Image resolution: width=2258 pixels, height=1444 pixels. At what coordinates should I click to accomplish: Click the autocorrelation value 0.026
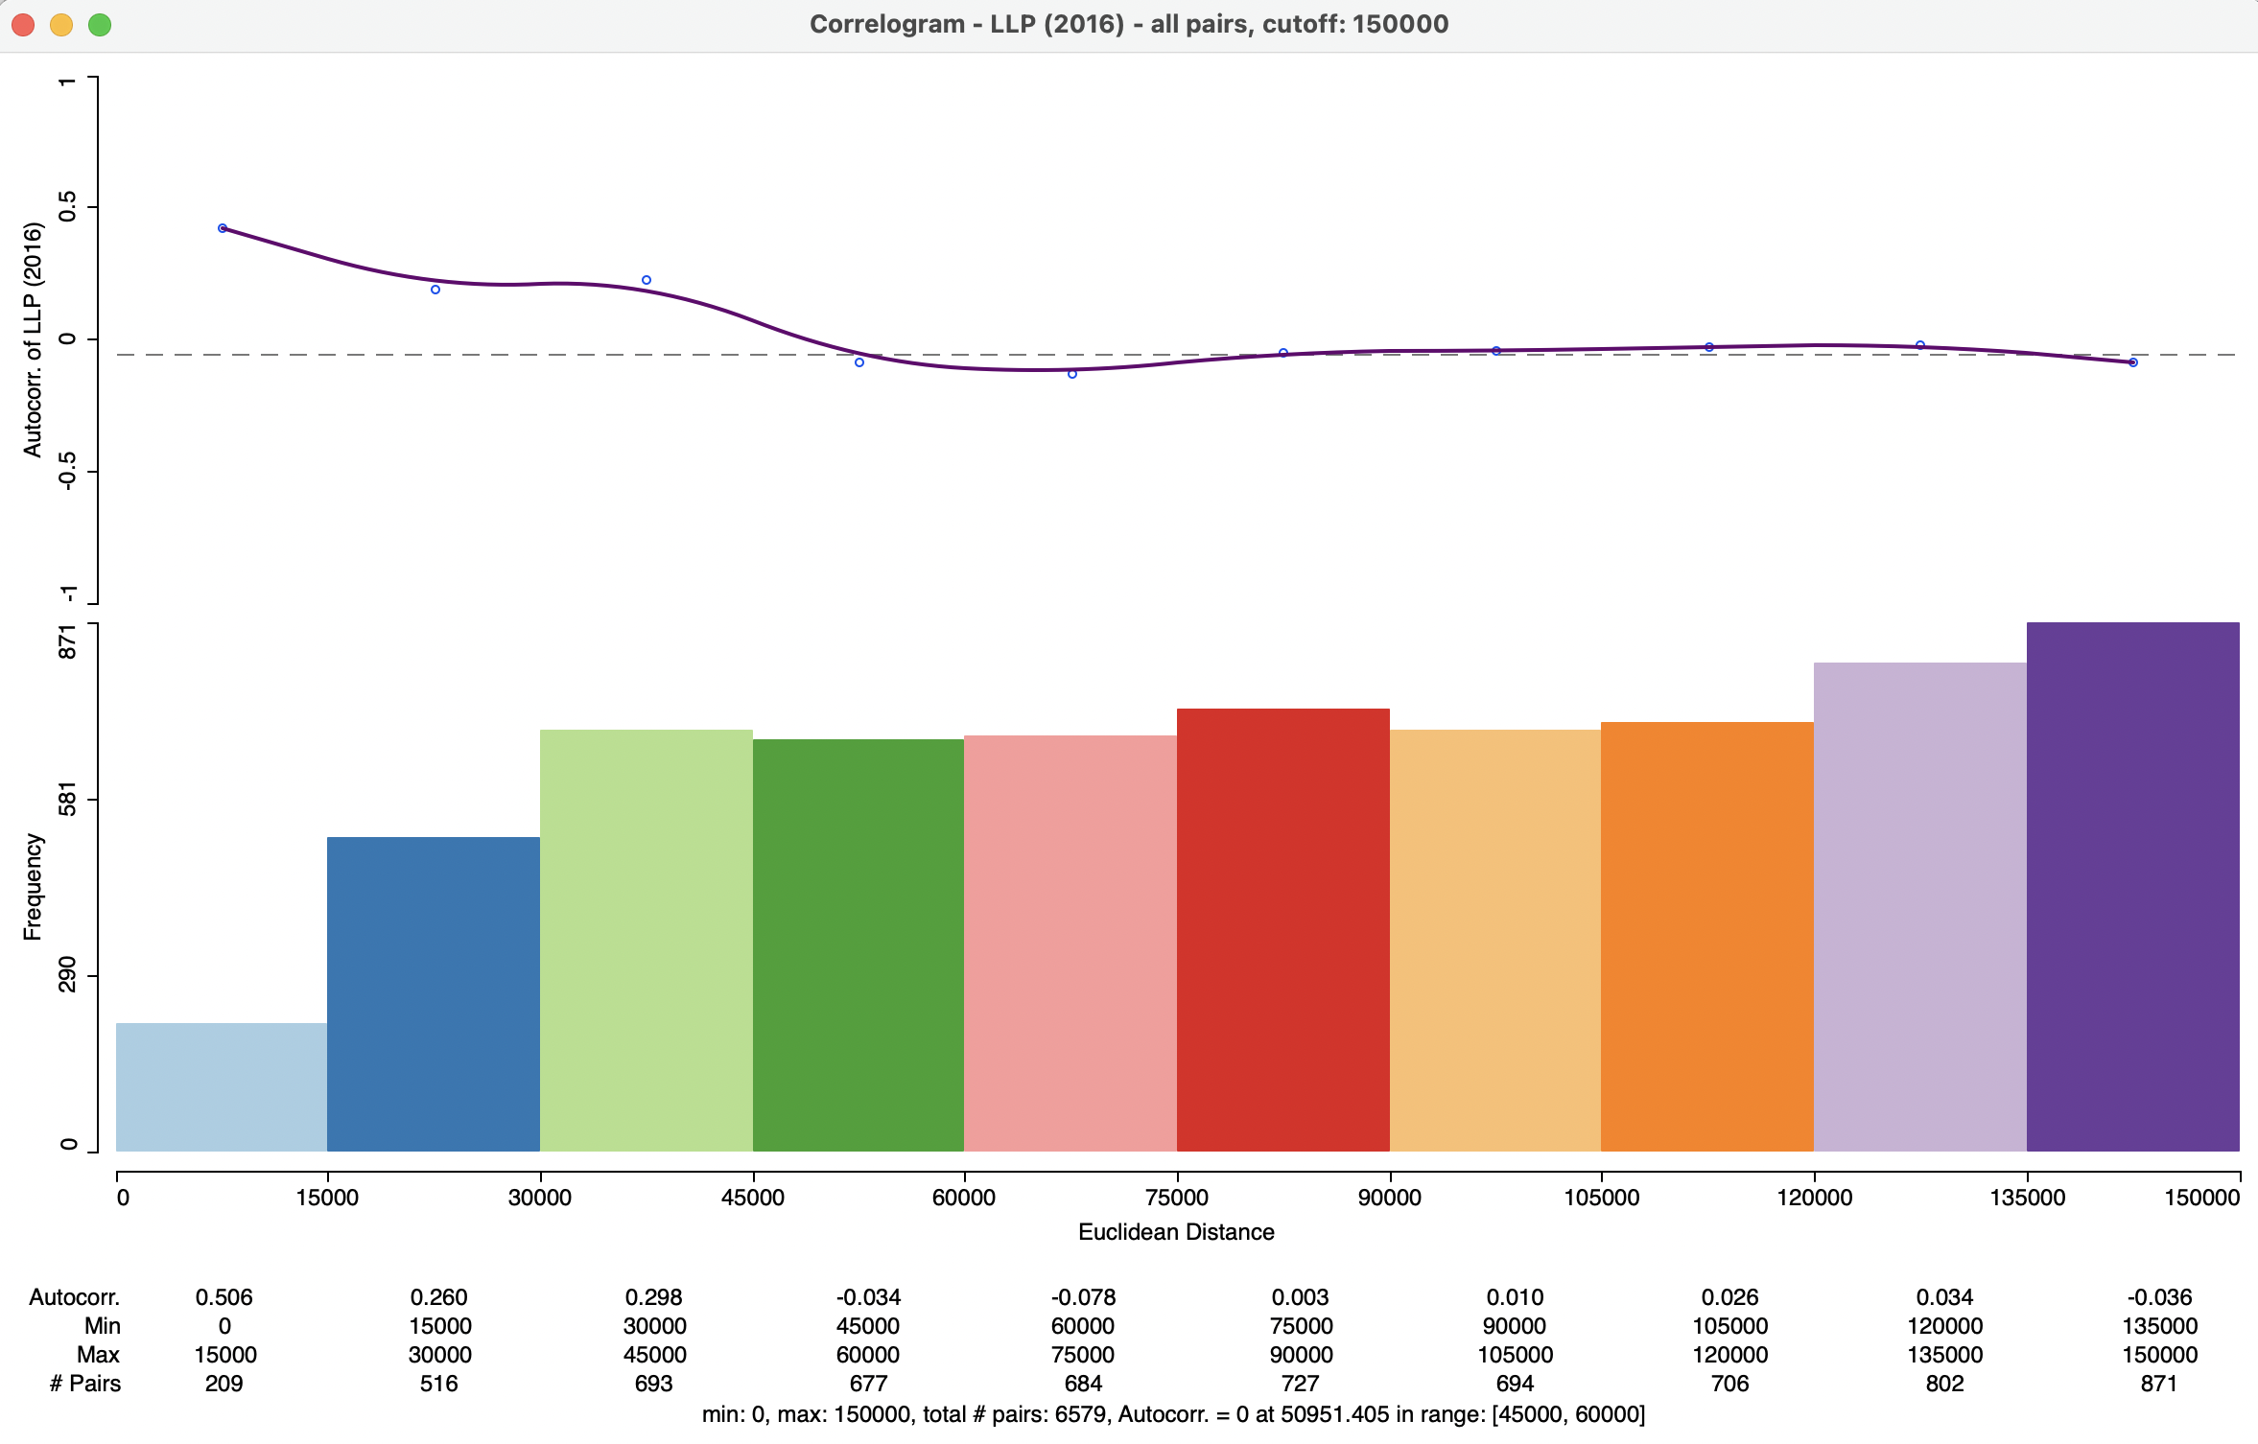click(1729, 1297)
